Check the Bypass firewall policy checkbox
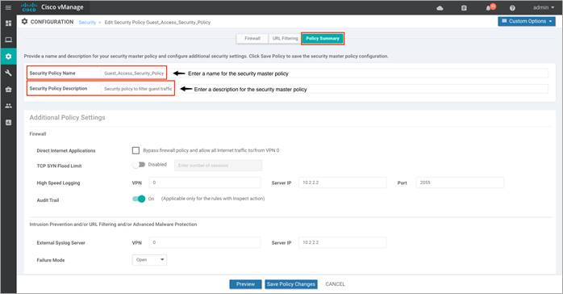Viewport: 563px width, 294px height. click(136, 150)
